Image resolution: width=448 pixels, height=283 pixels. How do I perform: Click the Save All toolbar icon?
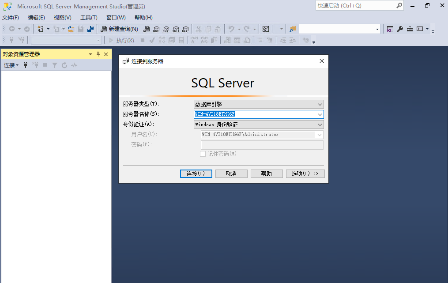point(90,29)
